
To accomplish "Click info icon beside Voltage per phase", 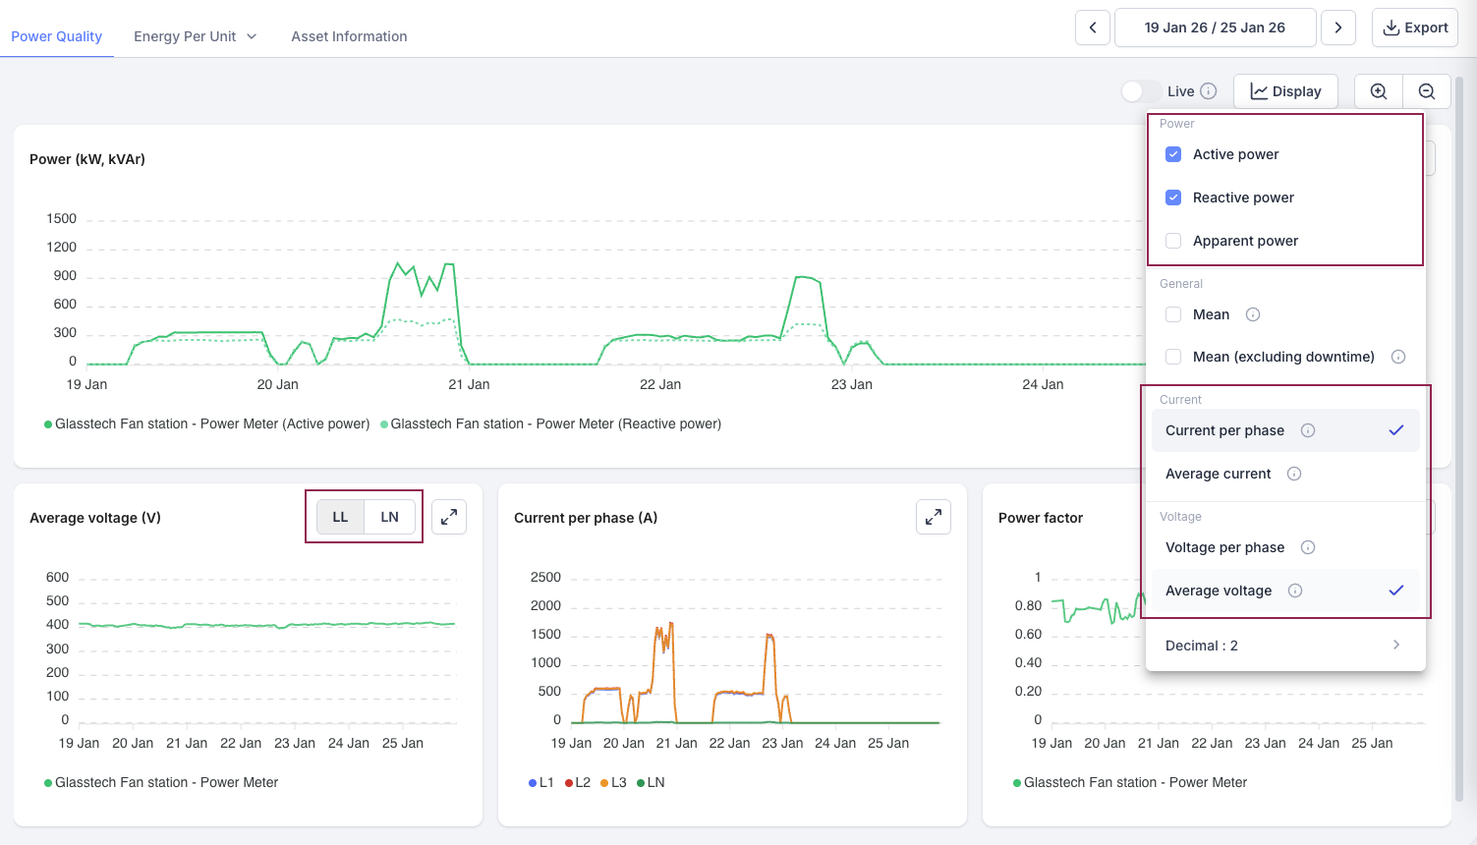I will tap(1308, 547).
